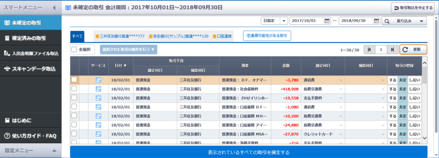439x158 pixels.
Task: Open 勘定科目 dropdown showing クレジットカード
Action: (323, 134)
